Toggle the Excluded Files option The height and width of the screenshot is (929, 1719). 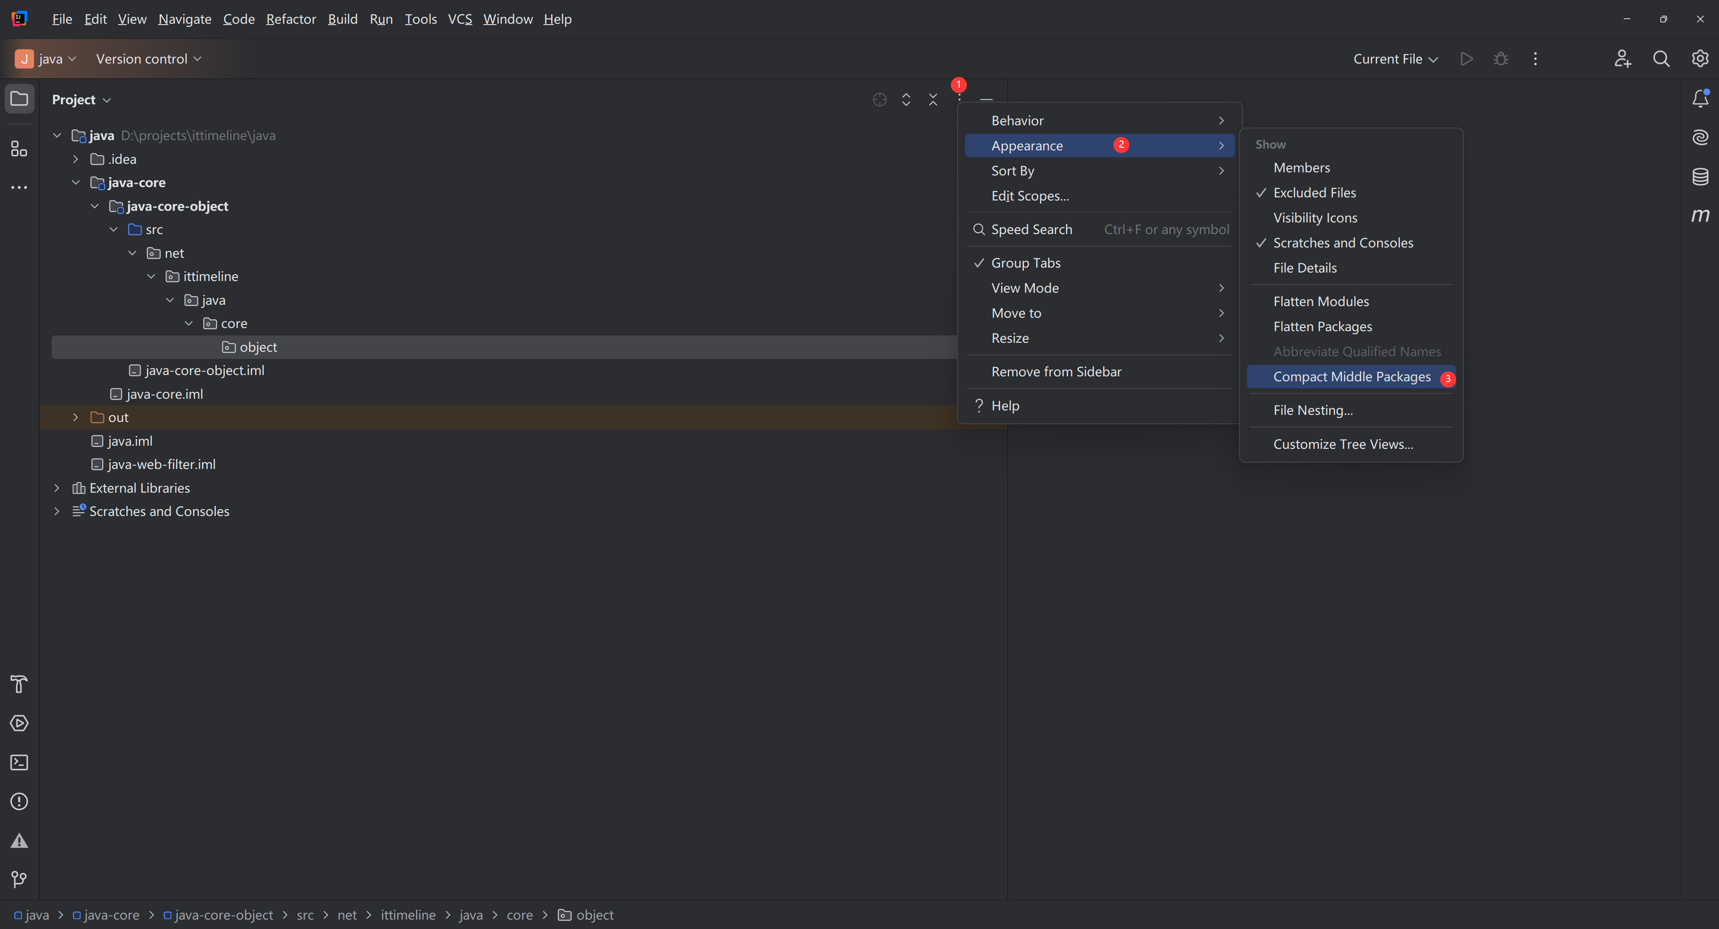point(1314,193)
